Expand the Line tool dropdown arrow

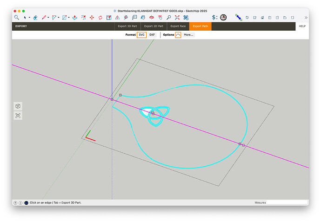tap(48, 18)
